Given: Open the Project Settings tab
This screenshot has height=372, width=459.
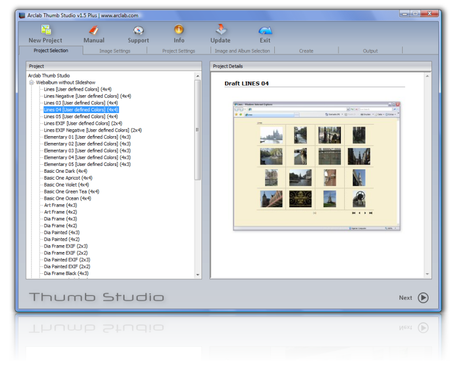Looking at the screenshot, I should point(178,51).
